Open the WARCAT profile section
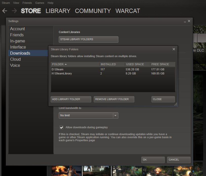This screenshot has width=206, height=176. (128, 11)
